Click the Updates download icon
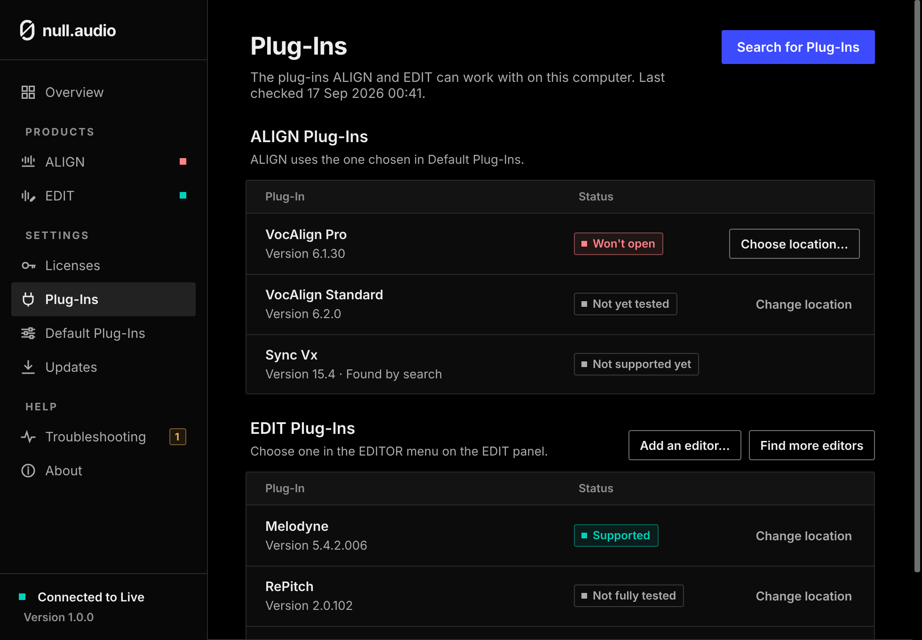Screen dimensions: 922x640 pos(28,367)
